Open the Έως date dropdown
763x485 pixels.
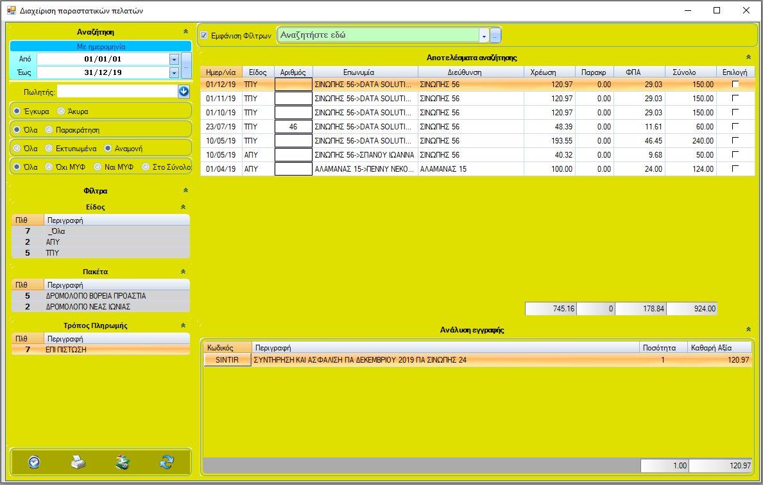pyautogui.click(x=173, y=72)
